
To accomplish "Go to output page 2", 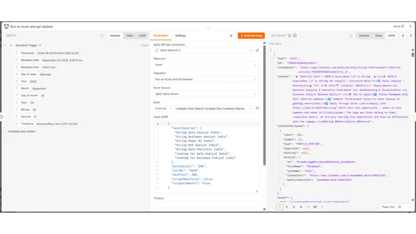I will [x=287, y=207].
